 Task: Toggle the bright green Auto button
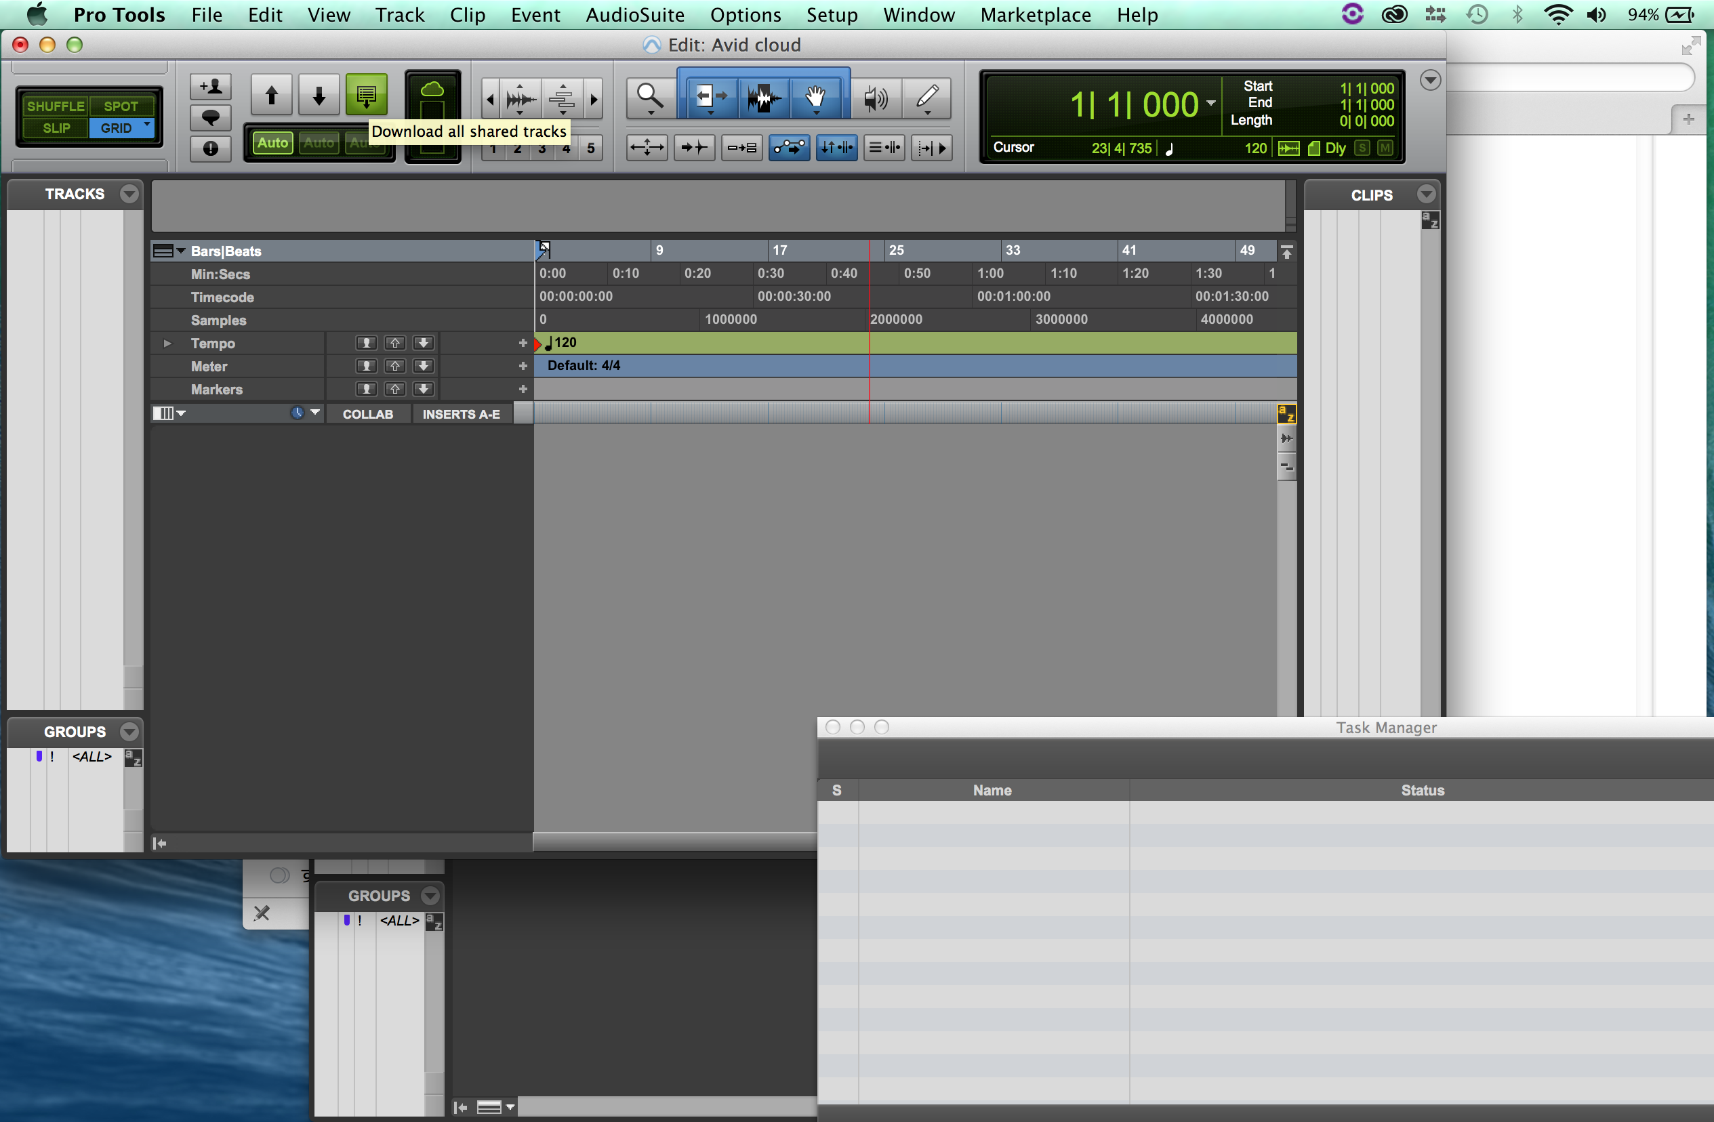click(x=273, y=142)
